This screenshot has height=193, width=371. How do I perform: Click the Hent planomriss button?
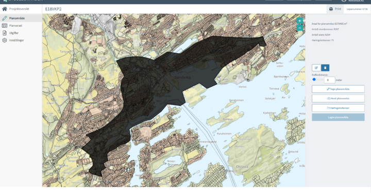click(338, 98)
